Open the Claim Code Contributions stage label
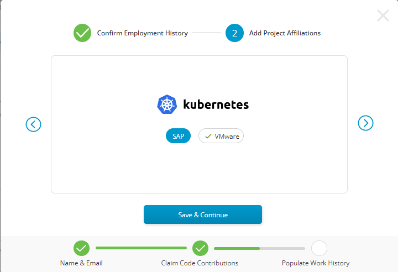This screenshot has width=398, height=272. point(200,263)
